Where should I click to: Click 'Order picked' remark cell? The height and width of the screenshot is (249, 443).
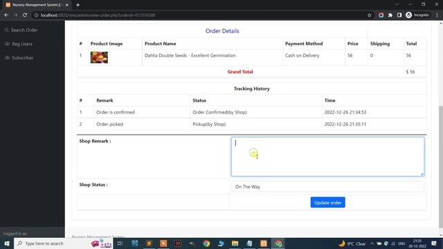point(109,124)
